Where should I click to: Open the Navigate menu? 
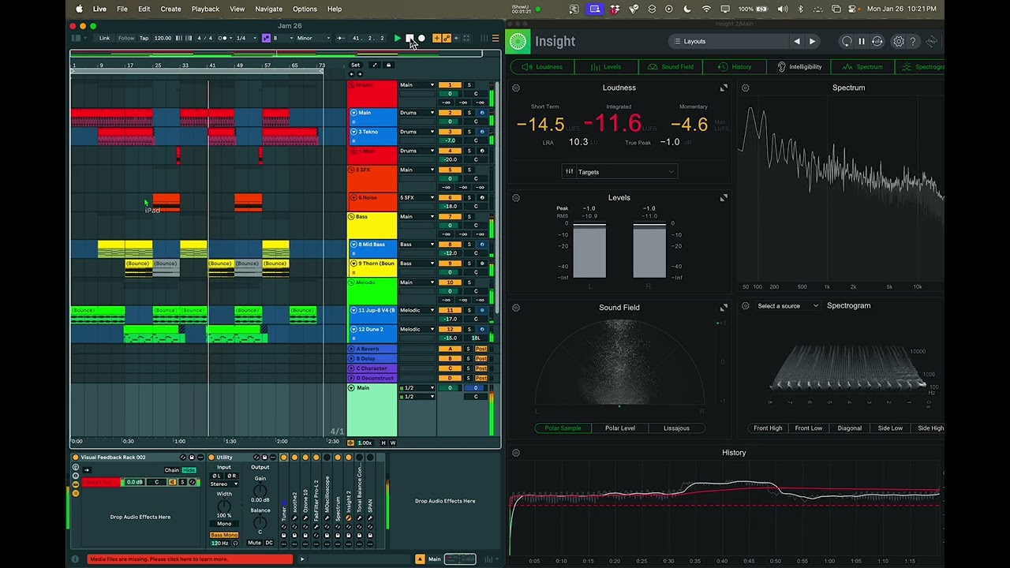coord(268,9)
